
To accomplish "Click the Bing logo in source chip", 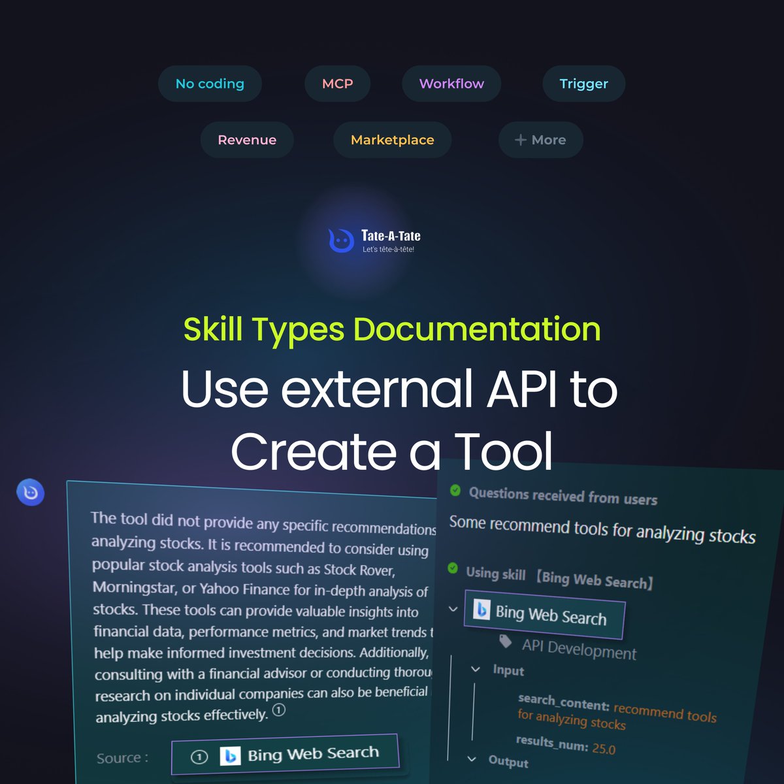I will pos(230,756).
